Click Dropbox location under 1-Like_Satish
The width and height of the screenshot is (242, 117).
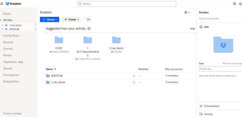(118, 52)
